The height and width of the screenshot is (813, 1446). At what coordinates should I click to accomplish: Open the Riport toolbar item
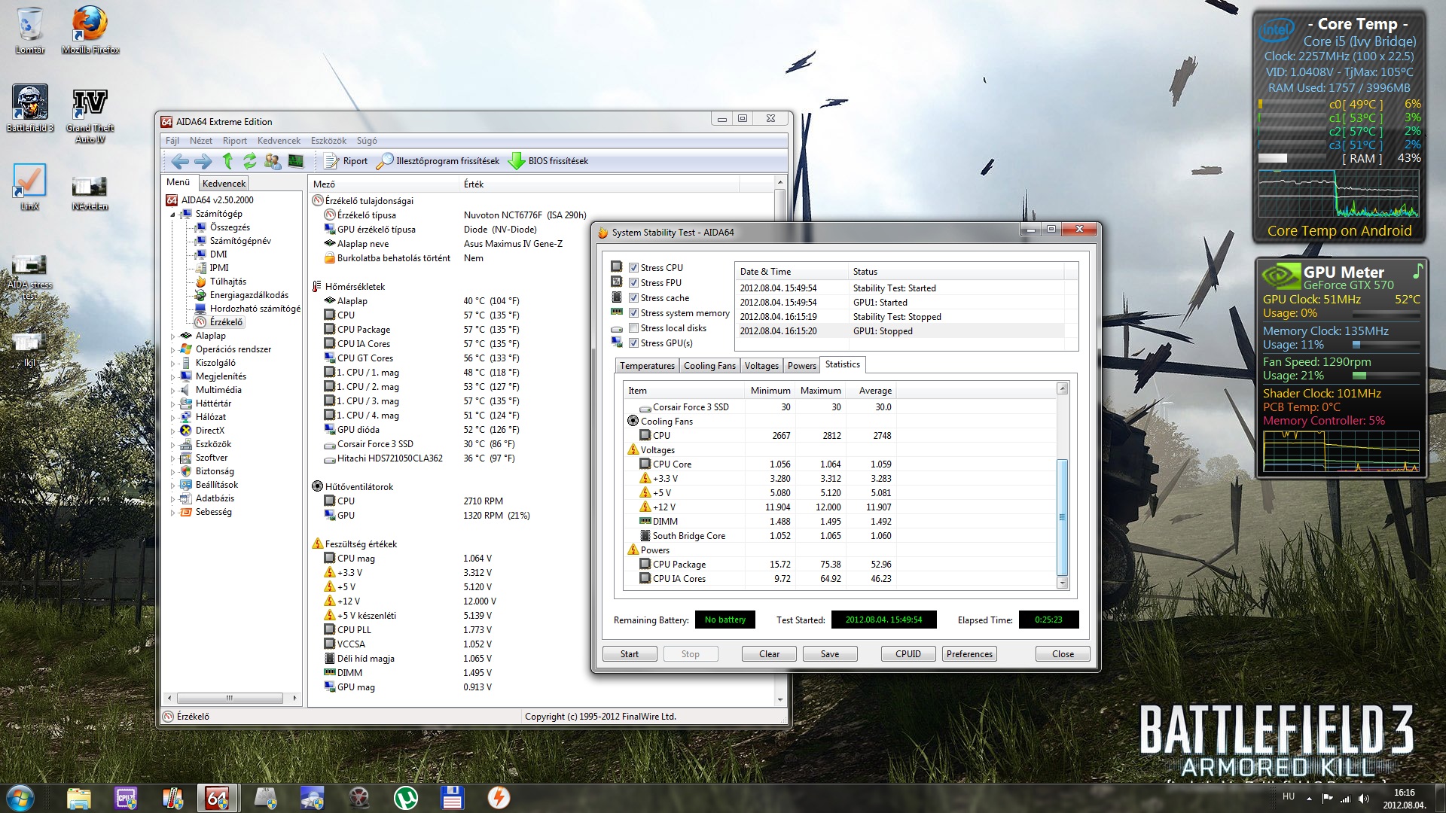pyautogui.click(x=346, y=160)
